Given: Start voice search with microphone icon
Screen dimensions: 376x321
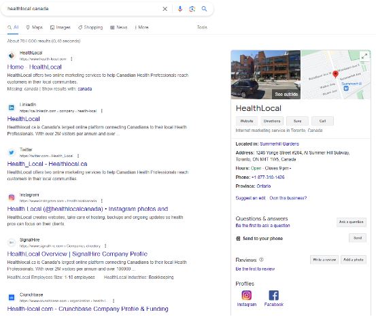Looking at the screenshot, I should point(180,9).
